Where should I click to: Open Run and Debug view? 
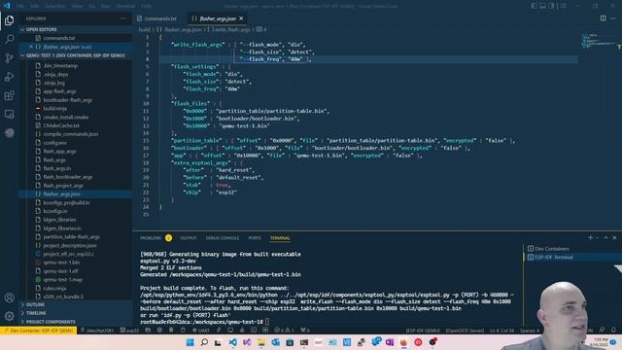9,77
